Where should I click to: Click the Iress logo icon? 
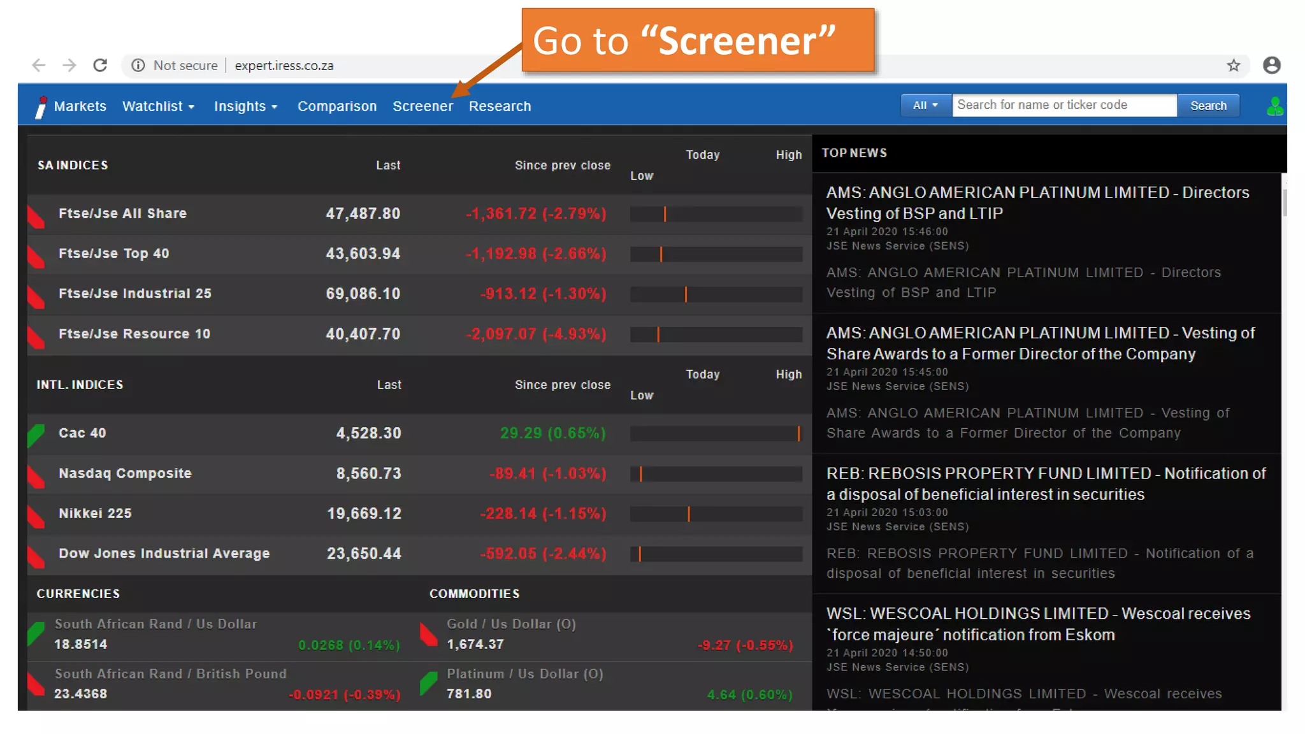41,106
